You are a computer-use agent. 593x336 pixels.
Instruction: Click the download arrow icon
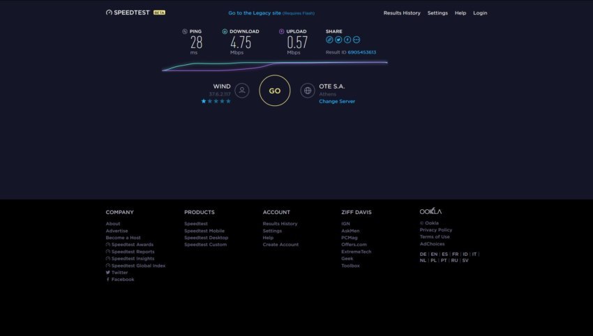point(225,31)
